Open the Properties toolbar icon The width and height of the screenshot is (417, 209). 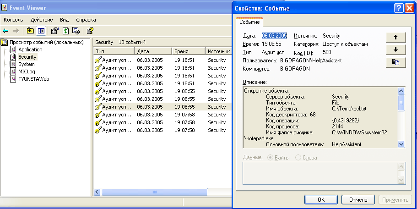55,31
